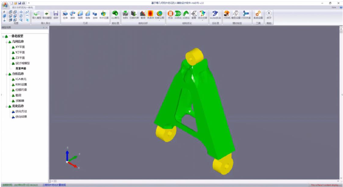Viewport: 343px width, 187px height.
Task: Open the quick access toolbar dropdown arrow
Action: tap(29, 3)
